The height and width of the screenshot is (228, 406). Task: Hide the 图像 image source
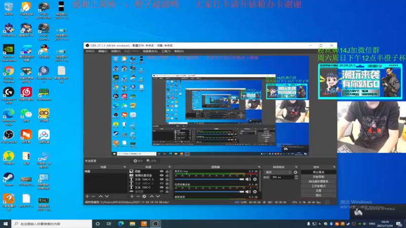pos(161,171)
